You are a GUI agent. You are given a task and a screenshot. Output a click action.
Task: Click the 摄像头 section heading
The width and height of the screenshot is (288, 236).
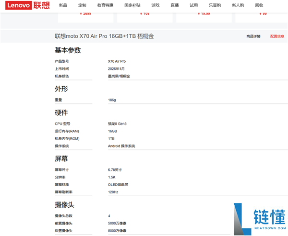(x=64, y=204)
